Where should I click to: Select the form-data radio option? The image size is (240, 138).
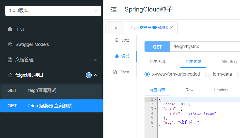pos(208,74)
